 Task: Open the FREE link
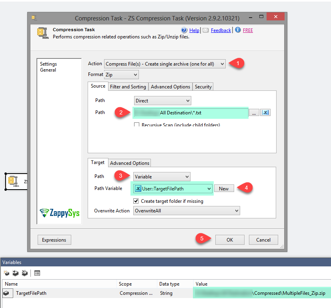(x=248, y=30)
